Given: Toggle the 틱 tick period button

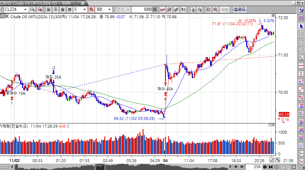Looking at the screenshot, I should pyautogui.click(x=90, y=9).
